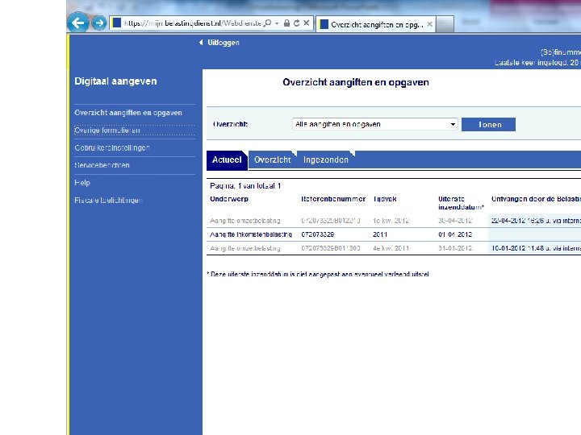The width and height of the screenshot is (581, 435).
Task: Open Fiscale toelichtingen in sidebar
Action: 108,201
